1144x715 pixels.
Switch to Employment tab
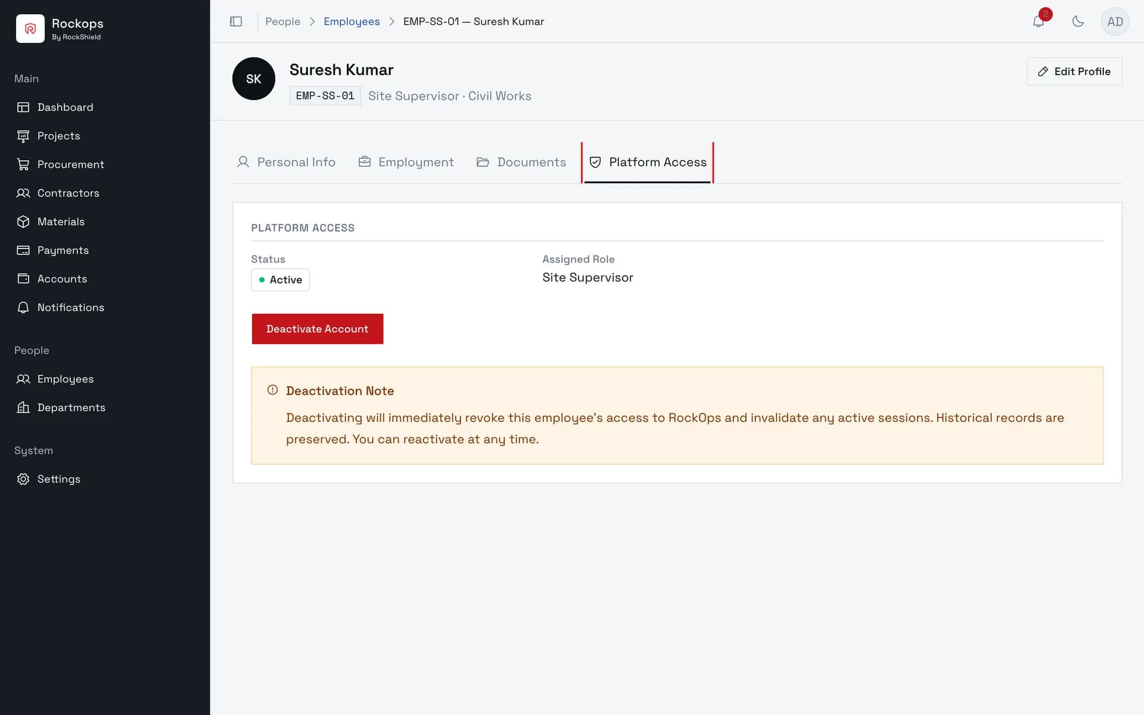(406, 162)
